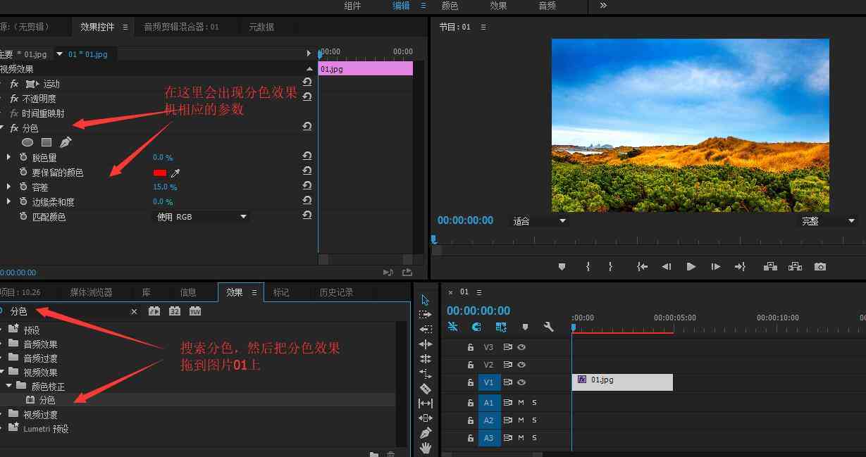Click the Mark Out button
Image resolution: width=866 pixels, height=457 pixels.
pyautogui.click(x=610, y=267)
